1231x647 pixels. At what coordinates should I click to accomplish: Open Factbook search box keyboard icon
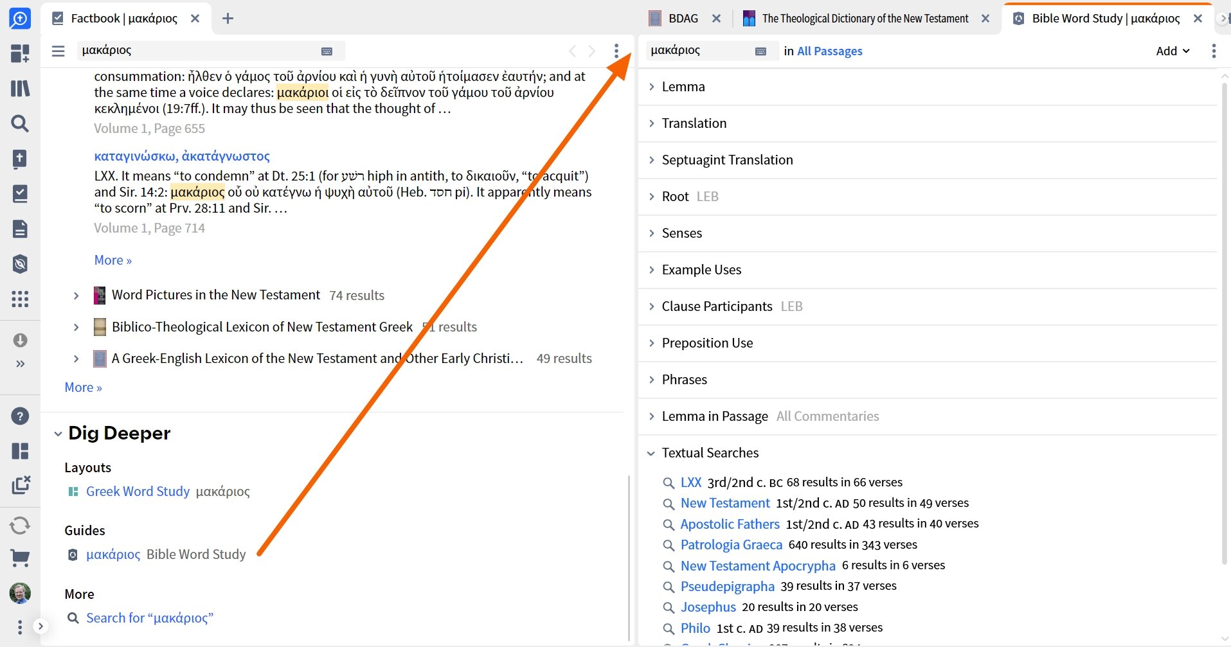pos(327,51)
